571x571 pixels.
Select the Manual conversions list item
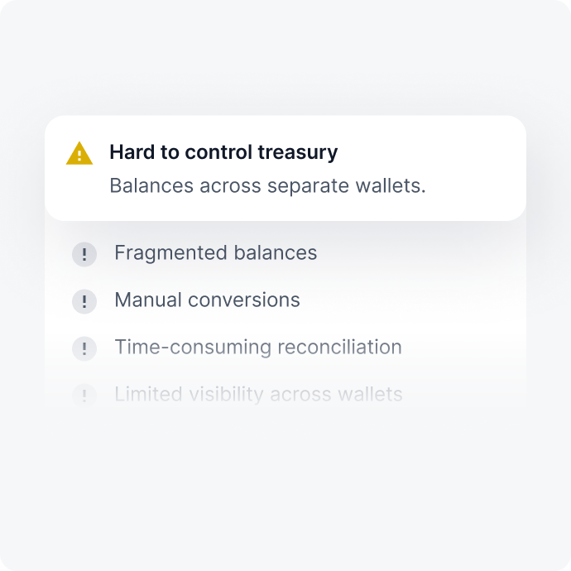pyautogui.click(x=207, y=300)
